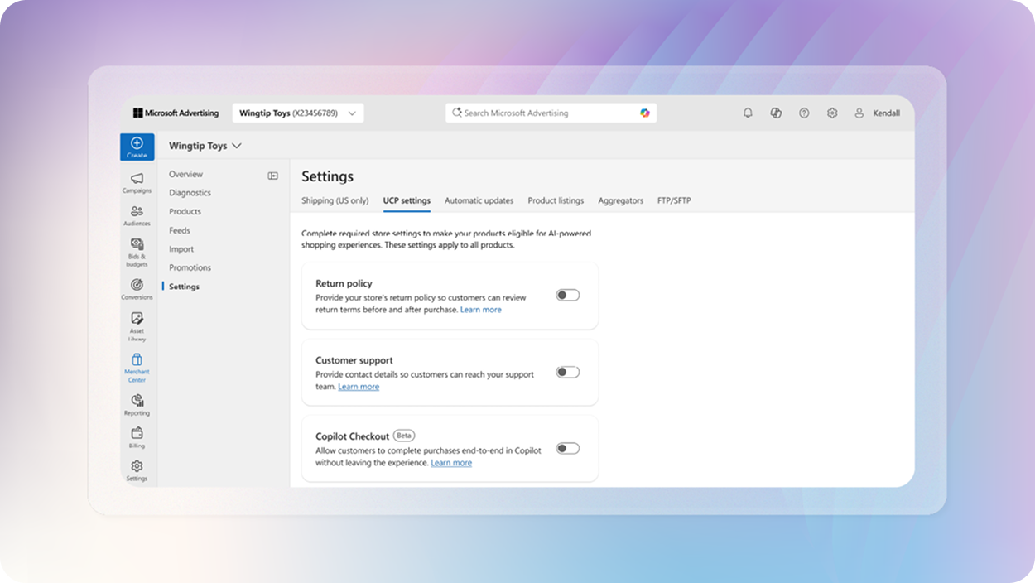1035x583 pixels.
Task: Switch to Automatic updates tab
Action: point(479,200)
